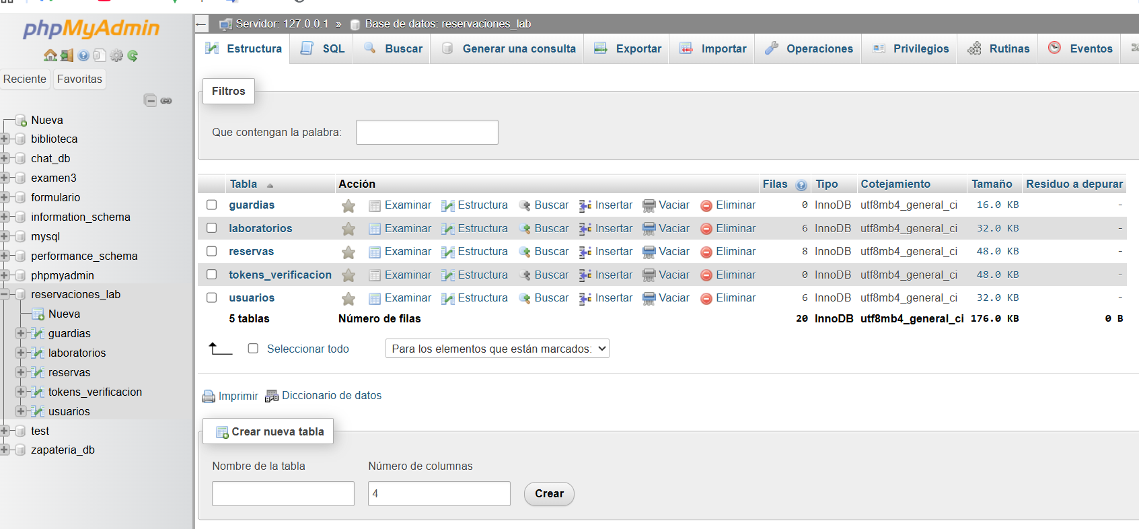1139x529 pixels.
Task: Open the Exportar tab
Action: (627, 48)
